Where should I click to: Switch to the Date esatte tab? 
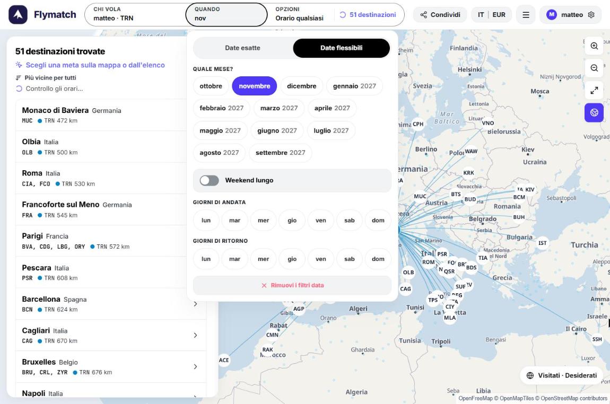coord(243,48)
